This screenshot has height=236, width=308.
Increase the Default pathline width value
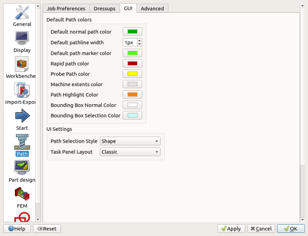pyautogui.click(x=140, y=41)
